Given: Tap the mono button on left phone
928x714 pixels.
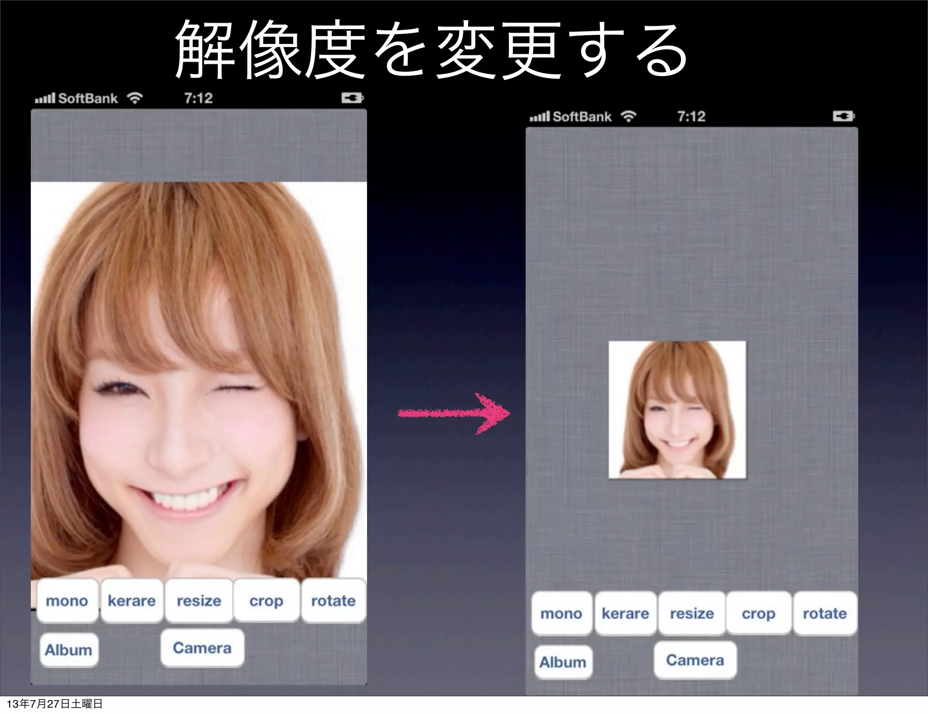Looking at the screenshot, I should tap(67, 601).
